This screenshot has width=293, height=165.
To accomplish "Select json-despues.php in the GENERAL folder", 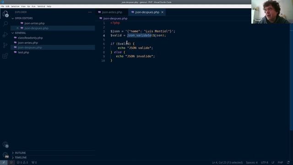I will pos(30,48).
